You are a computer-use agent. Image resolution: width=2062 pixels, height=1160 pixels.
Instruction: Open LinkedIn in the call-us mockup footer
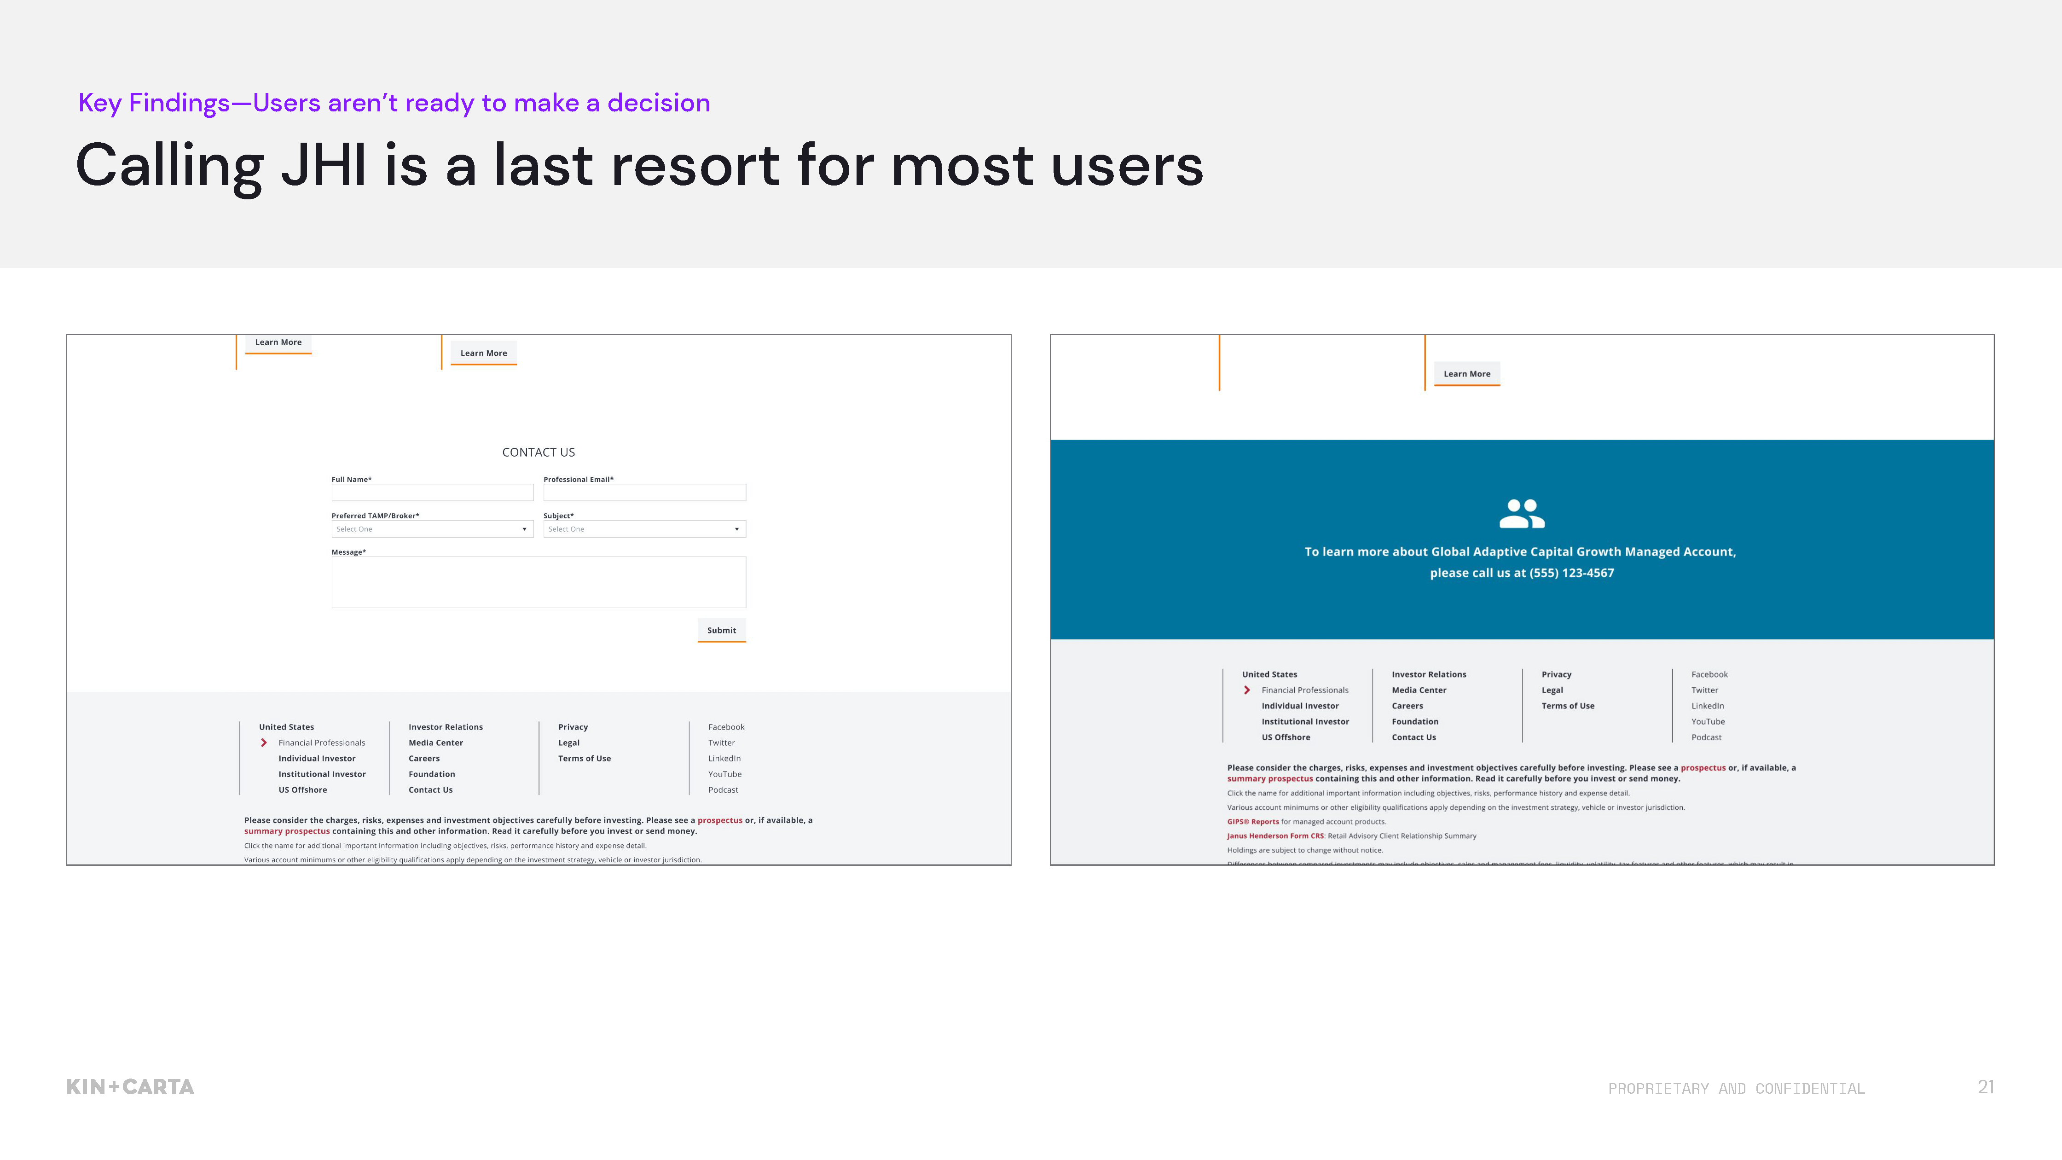coord(1708,705)
